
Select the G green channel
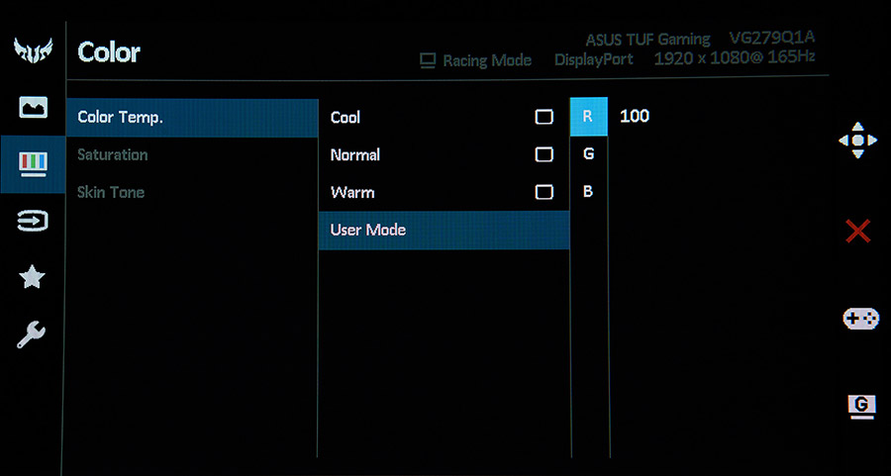588,153
